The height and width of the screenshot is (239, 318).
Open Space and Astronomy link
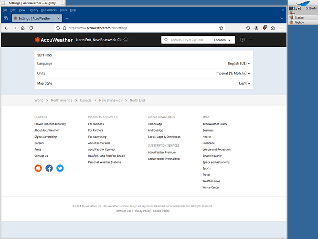point(216,162)
